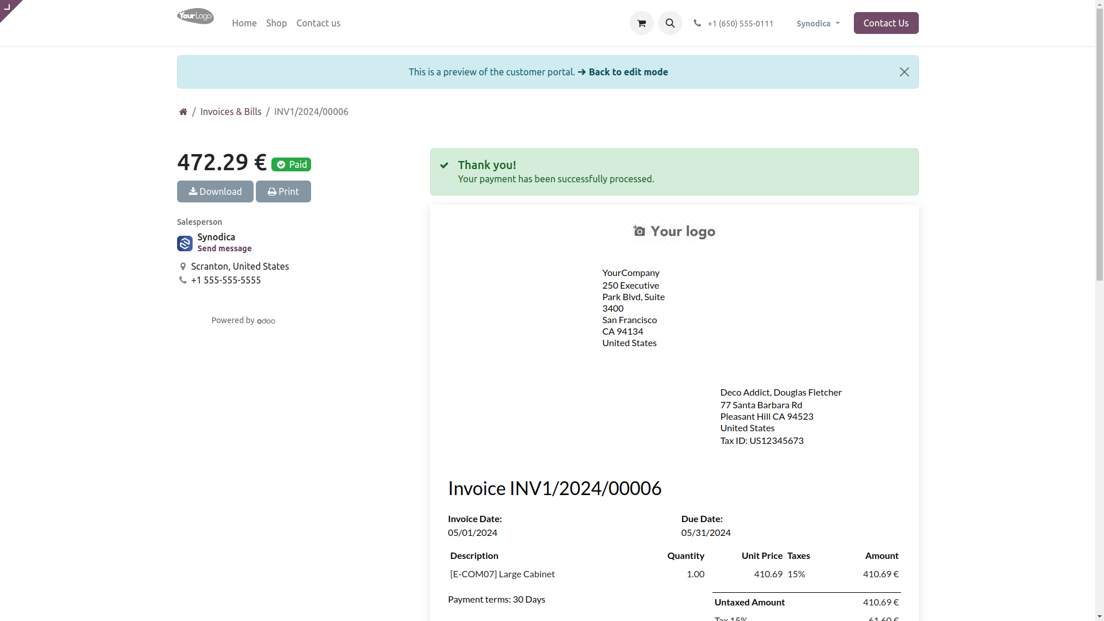Click the [E-COM07] Large Cabinet line
This screenshot has width=1104, height=621.
502,574
